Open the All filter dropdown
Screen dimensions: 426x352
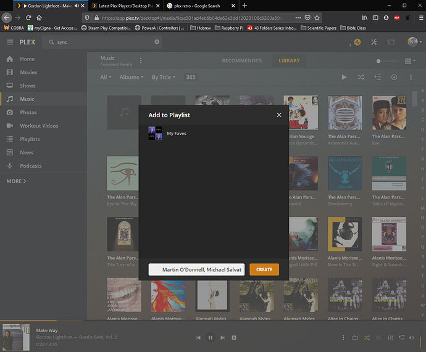pos(106,77)
